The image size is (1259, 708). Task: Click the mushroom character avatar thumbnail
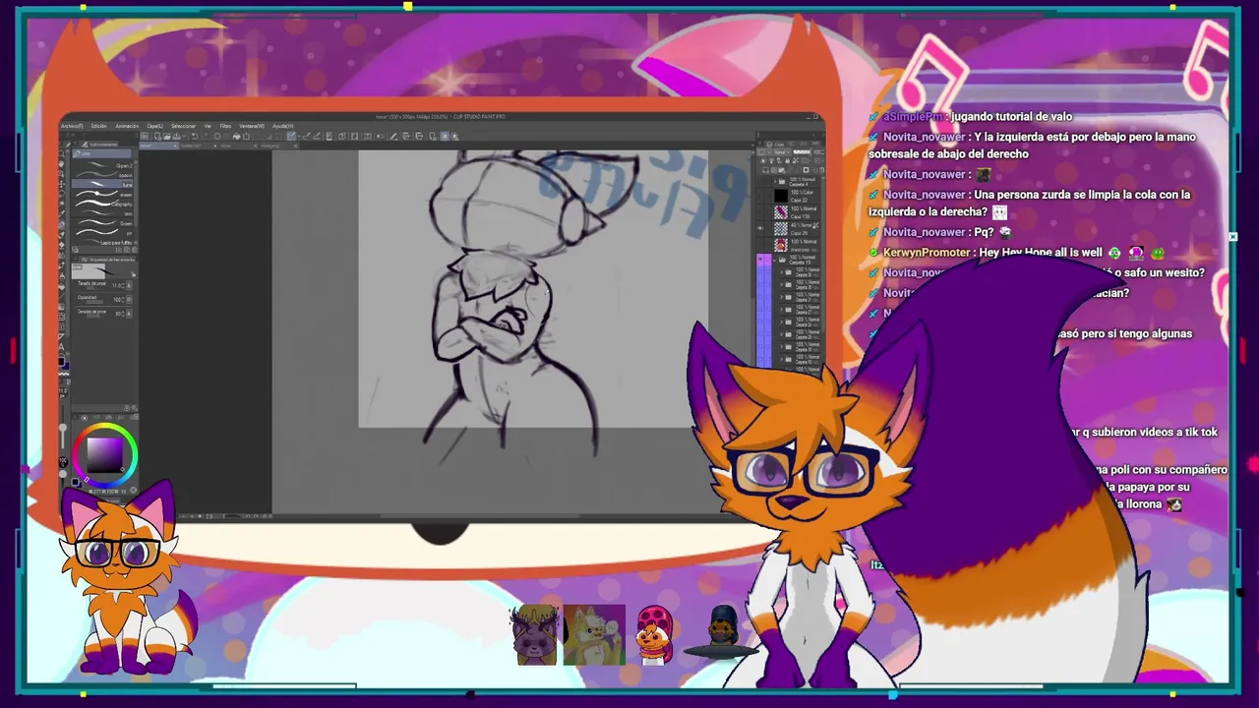pyautogui.click(x=655, y=635)
